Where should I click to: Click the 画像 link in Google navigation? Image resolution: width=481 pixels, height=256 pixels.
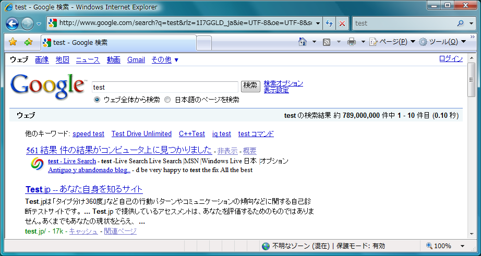pos(42,59)
